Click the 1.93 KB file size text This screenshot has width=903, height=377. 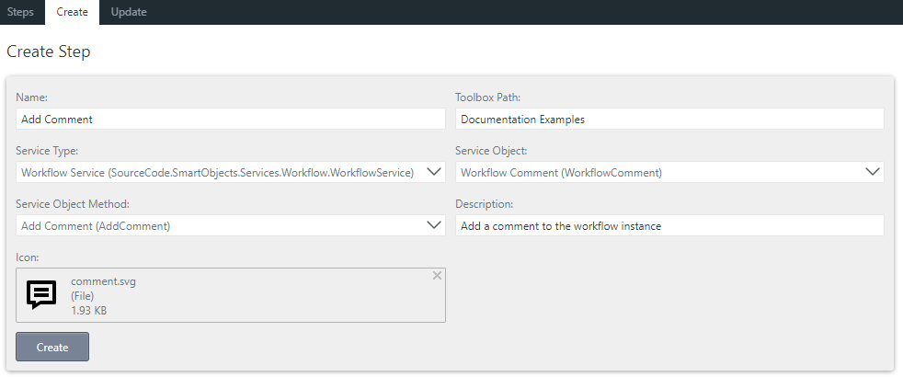coord(89,311)
